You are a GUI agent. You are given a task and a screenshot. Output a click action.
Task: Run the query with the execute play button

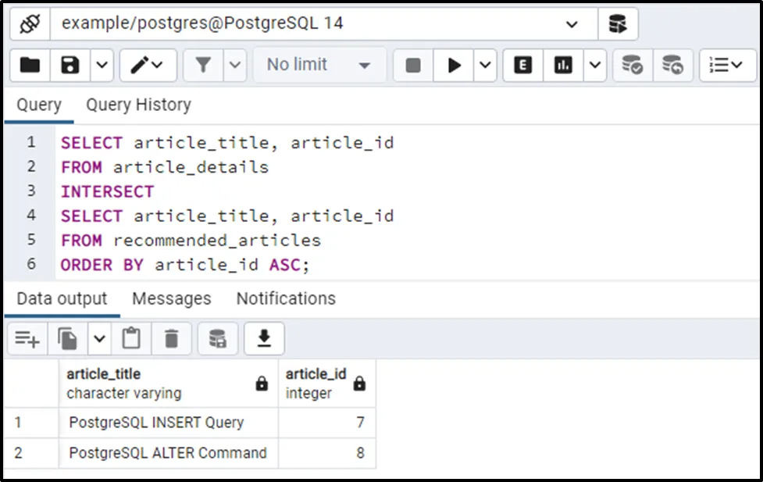[454, 66]
